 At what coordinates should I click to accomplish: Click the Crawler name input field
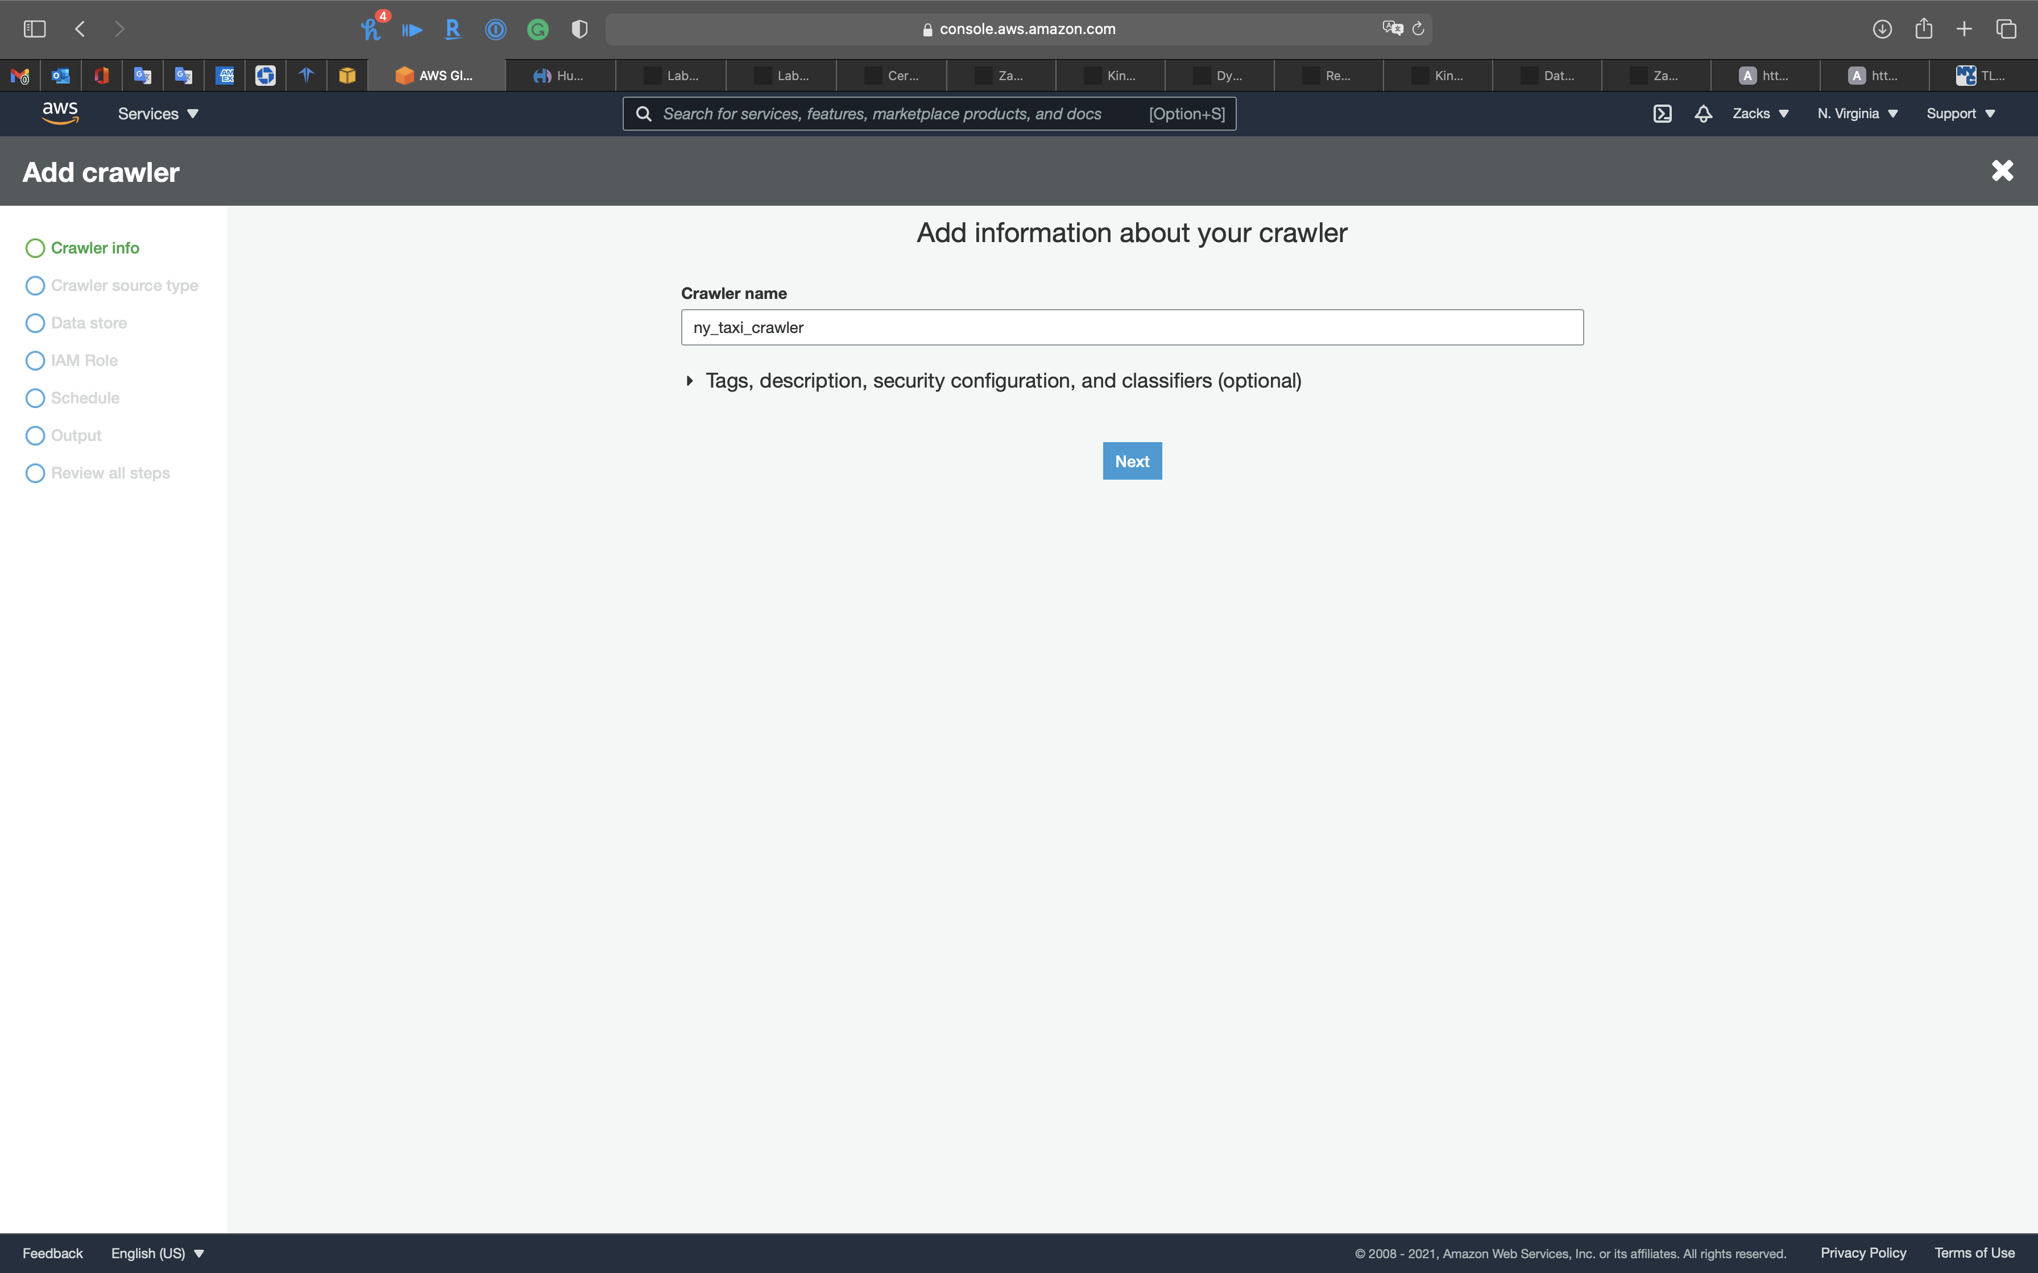click(x=1131, y=327)
